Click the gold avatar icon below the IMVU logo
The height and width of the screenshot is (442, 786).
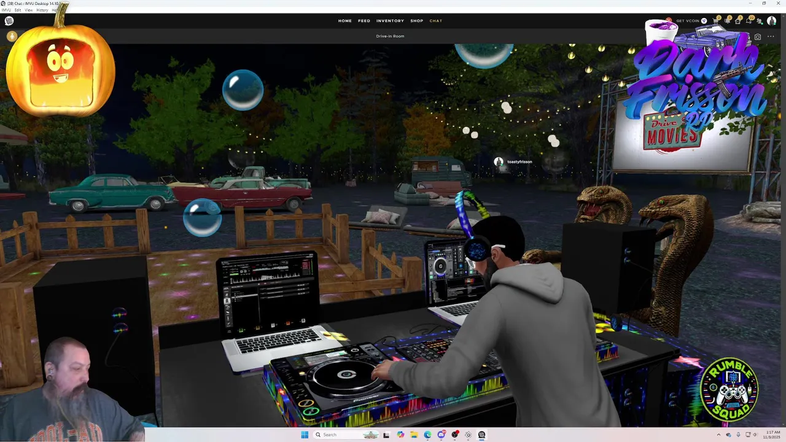point(12,36)
